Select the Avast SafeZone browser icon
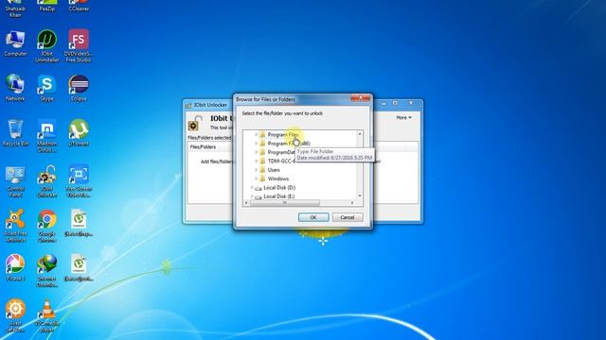Image resolution: width=606 pixels, height=340 pixels. [x=15, y=315]
